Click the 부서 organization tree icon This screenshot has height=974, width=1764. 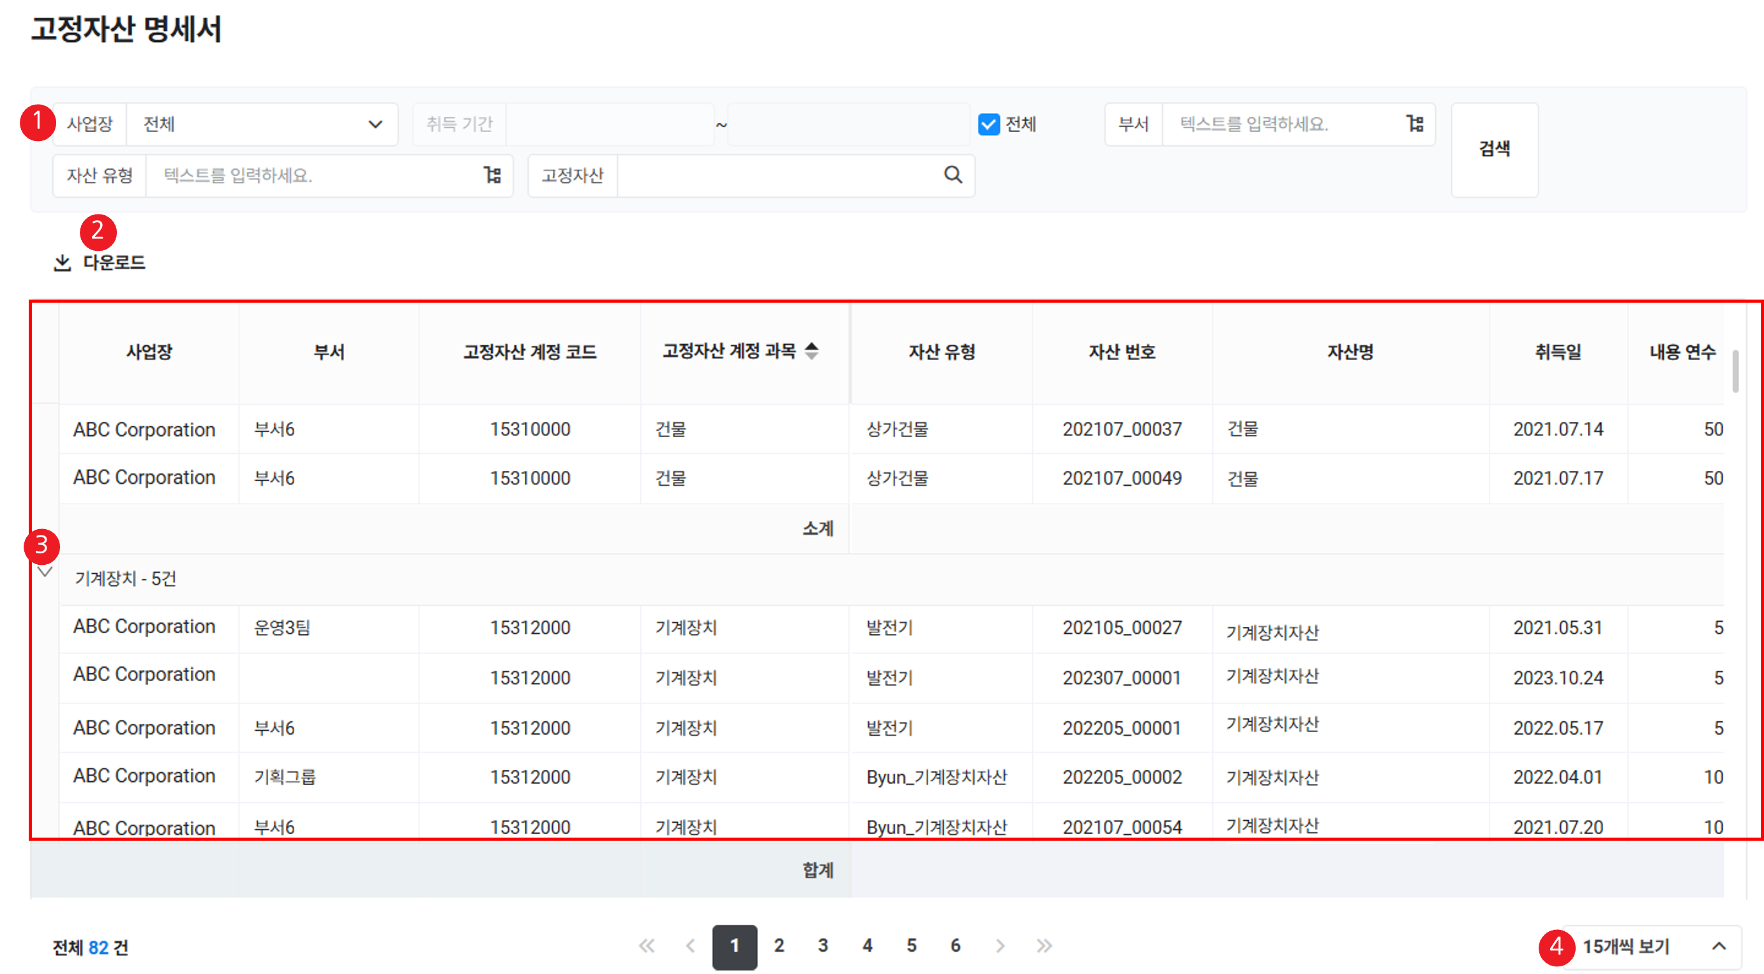[1415, 124]
